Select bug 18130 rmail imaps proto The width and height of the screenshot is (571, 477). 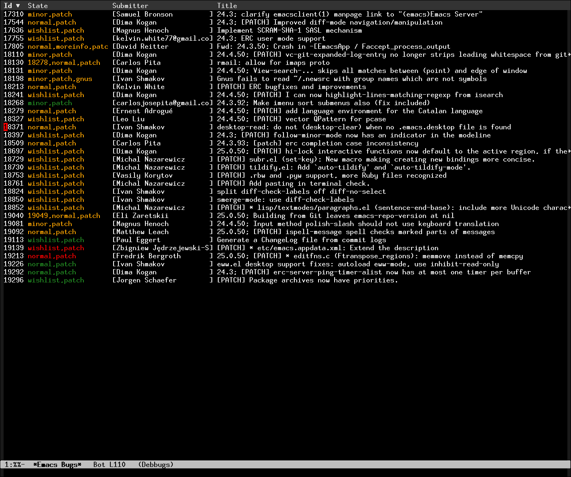(x=285, y=62)
